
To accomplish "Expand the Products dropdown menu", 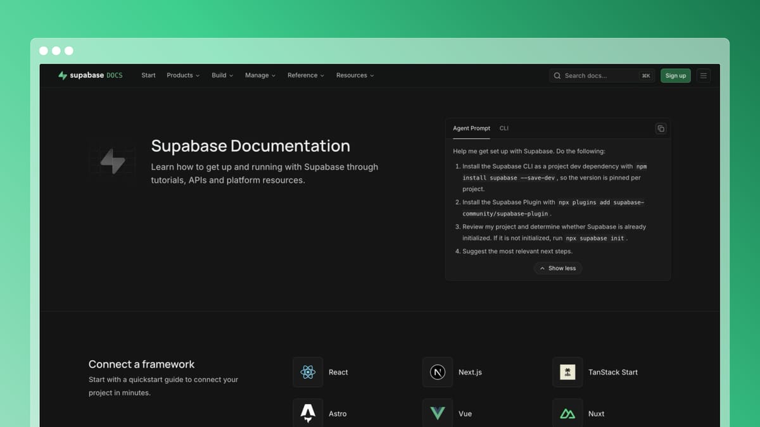I will (x=183, y=75).
